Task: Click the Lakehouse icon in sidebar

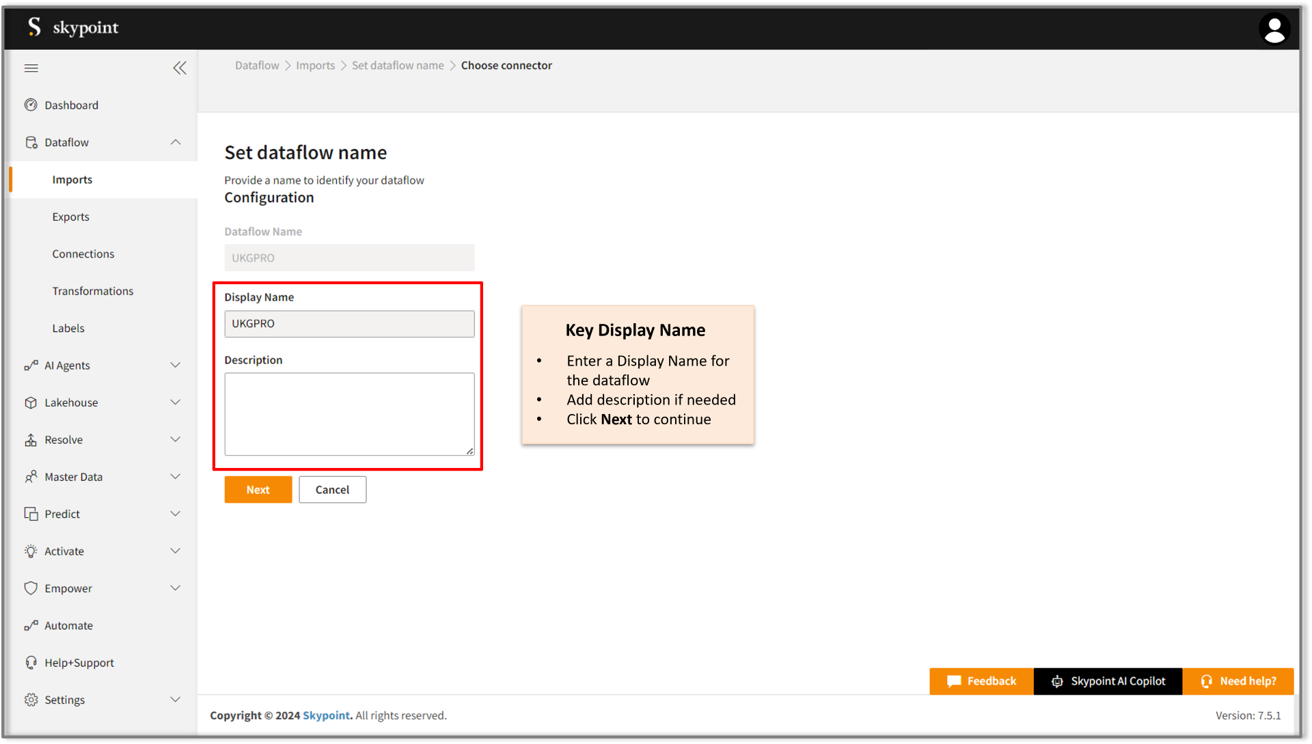Action: (31, 402)
